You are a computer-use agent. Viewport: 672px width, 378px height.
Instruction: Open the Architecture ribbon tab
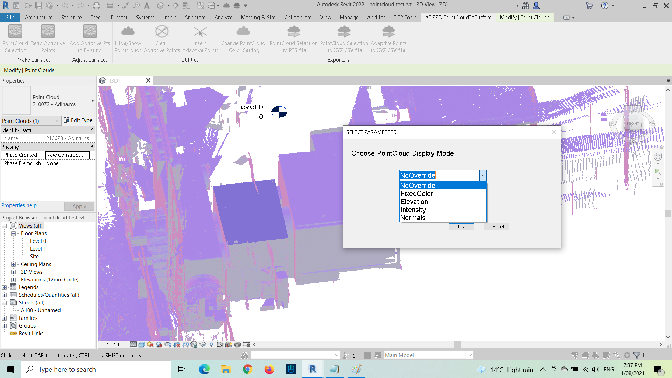38,17
